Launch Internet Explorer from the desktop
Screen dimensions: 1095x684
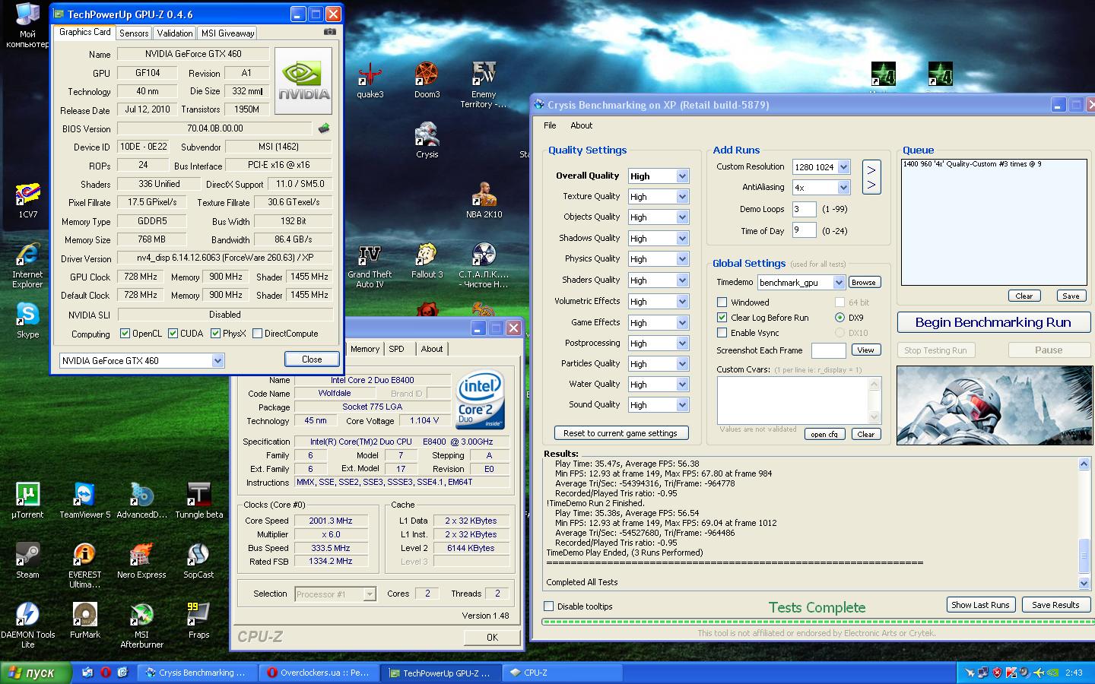coord(27,266)
